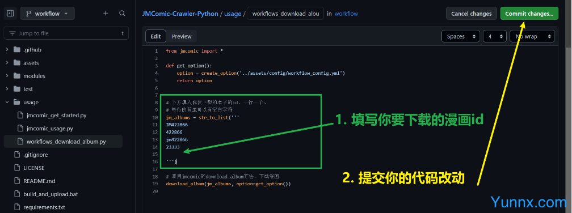
Task: Open file search magnifier icon
Action: coord(122,14)
